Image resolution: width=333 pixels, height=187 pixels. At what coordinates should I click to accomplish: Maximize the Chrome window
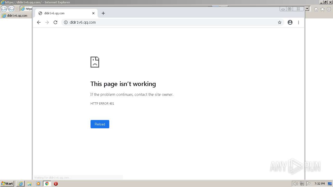(290, 9)
